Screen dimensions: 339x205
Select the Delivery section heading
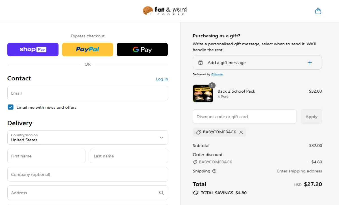[x=20, y=123]
